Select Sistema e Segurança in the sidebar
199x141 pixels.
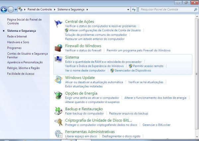(x=22, y=31)
